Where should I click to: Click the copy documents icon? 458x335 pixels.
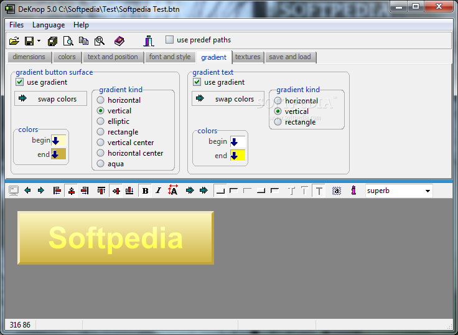pyautogui.click(x=83, y=41)
